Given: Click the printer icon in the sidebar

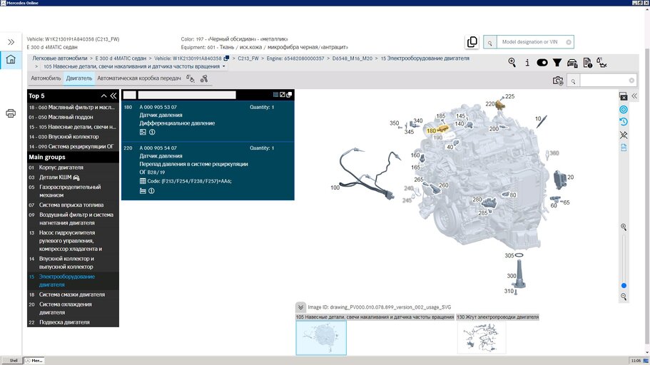Looking at the screenshot, I should click(x=11, y=113).
